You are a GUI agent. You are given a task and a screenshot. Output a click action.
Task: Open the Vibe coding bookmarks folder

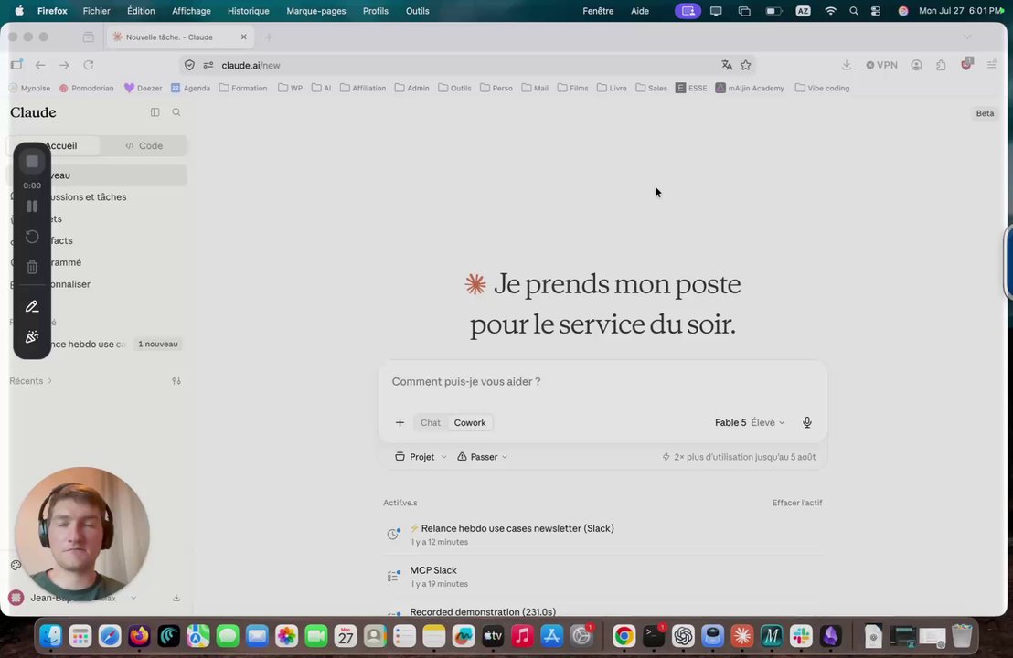tap(822, 88)
